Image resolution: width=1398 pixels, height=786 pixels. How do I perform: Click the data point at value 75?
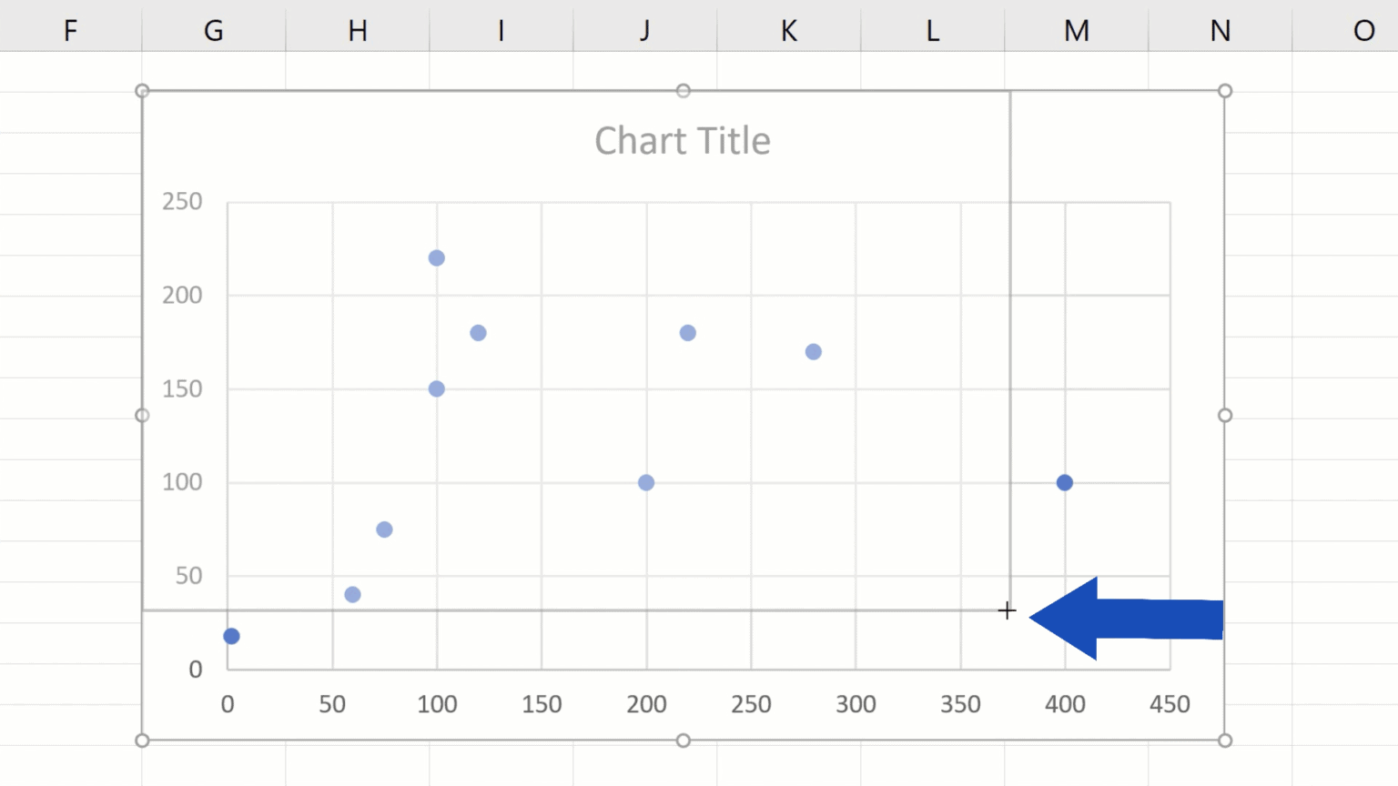(x=384, y=529)
